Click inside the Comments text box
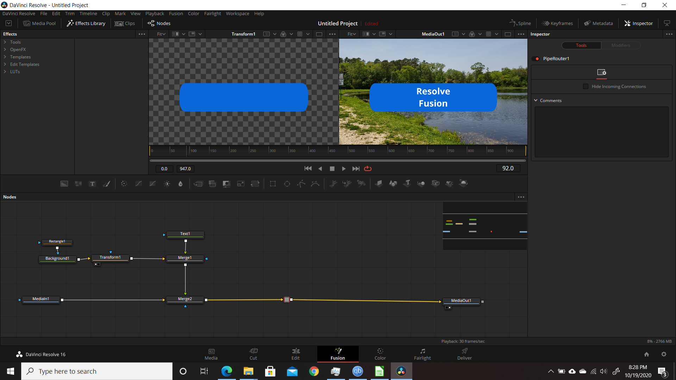Screen dimensions: 676x380 click(x=601, y=132)
